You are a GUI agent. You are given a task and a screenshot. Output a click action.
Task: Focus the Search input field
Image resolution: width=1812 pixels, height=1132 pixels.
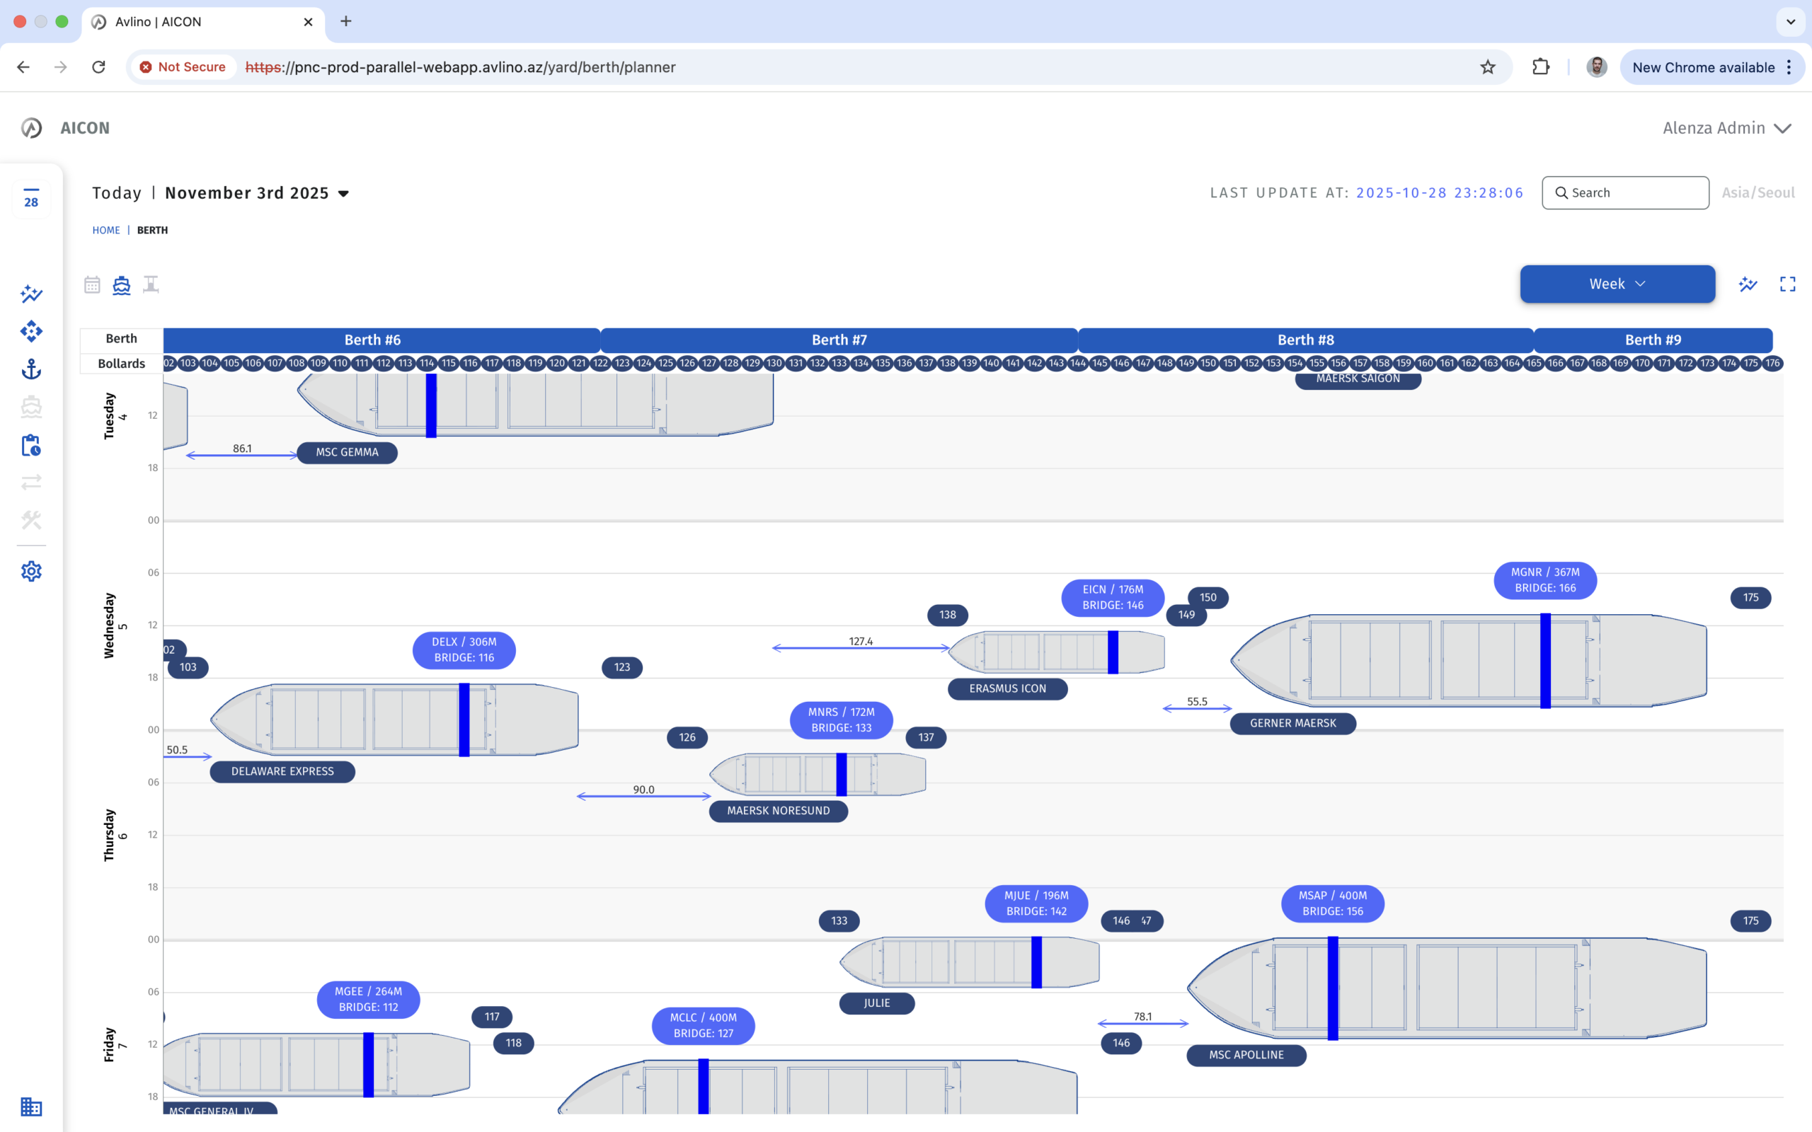[1625, 193]
